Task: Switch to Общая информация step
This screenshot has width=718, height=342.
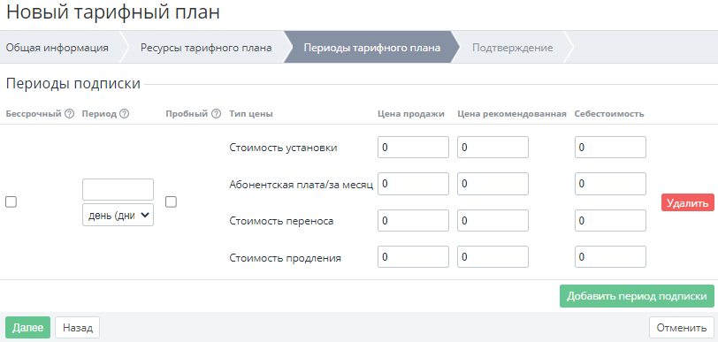Action: tap(57, 48)
